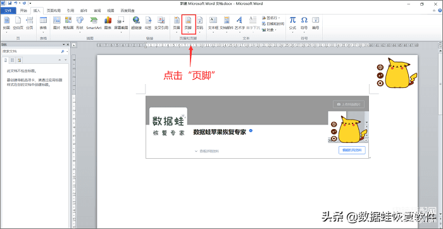Insert symbol with the Ω 符号 icon
The width and height of the screenshot is (443, 229).
pos(304,23)
